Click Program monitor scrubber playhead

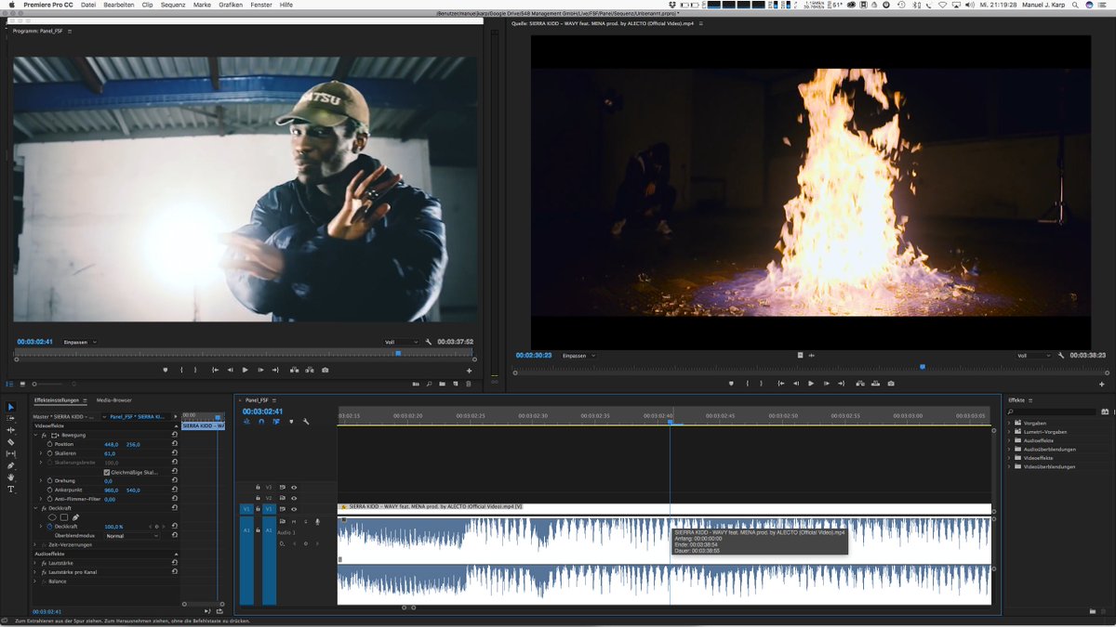[398, 353]
